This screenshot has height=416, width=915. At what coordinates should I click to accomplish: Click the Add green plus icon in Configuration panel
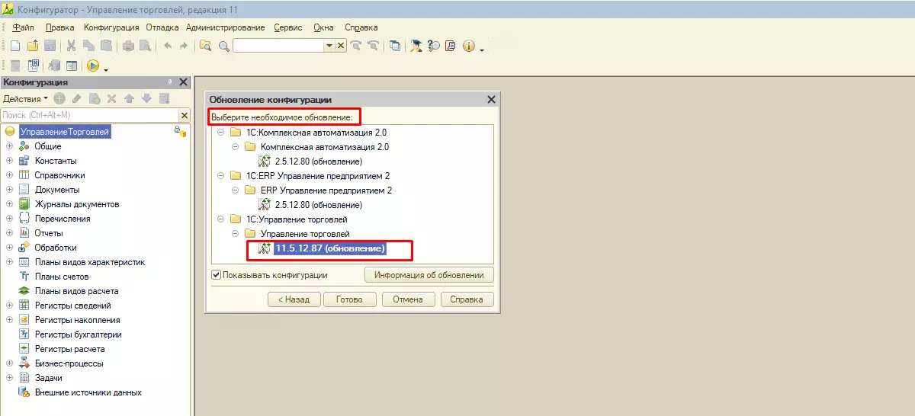pos(59,98)
